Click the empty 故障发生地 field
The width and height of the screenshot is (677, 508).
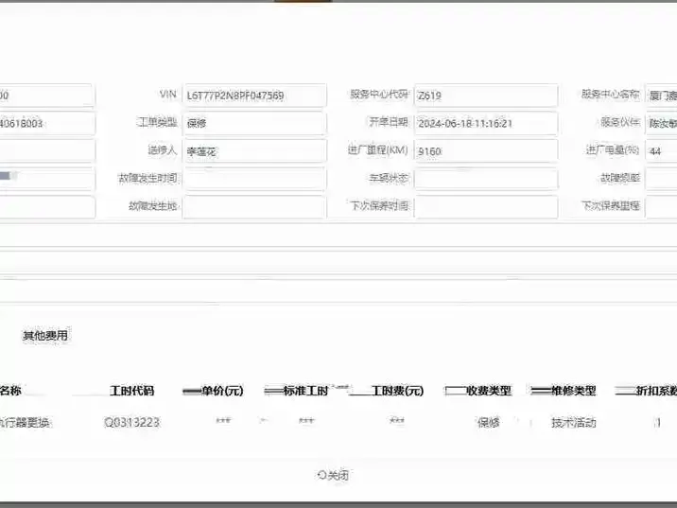pos(254,207)
